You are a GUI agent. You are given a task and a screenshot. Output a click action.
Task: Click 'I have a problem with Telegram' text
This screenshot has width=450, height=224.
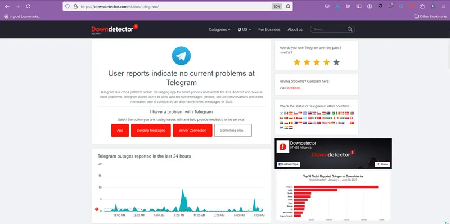click(181, 111)
